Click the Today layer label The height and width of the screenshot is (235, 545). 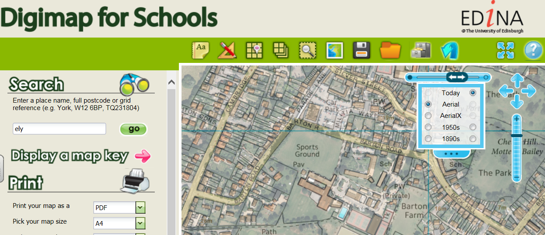pos(451,93)
